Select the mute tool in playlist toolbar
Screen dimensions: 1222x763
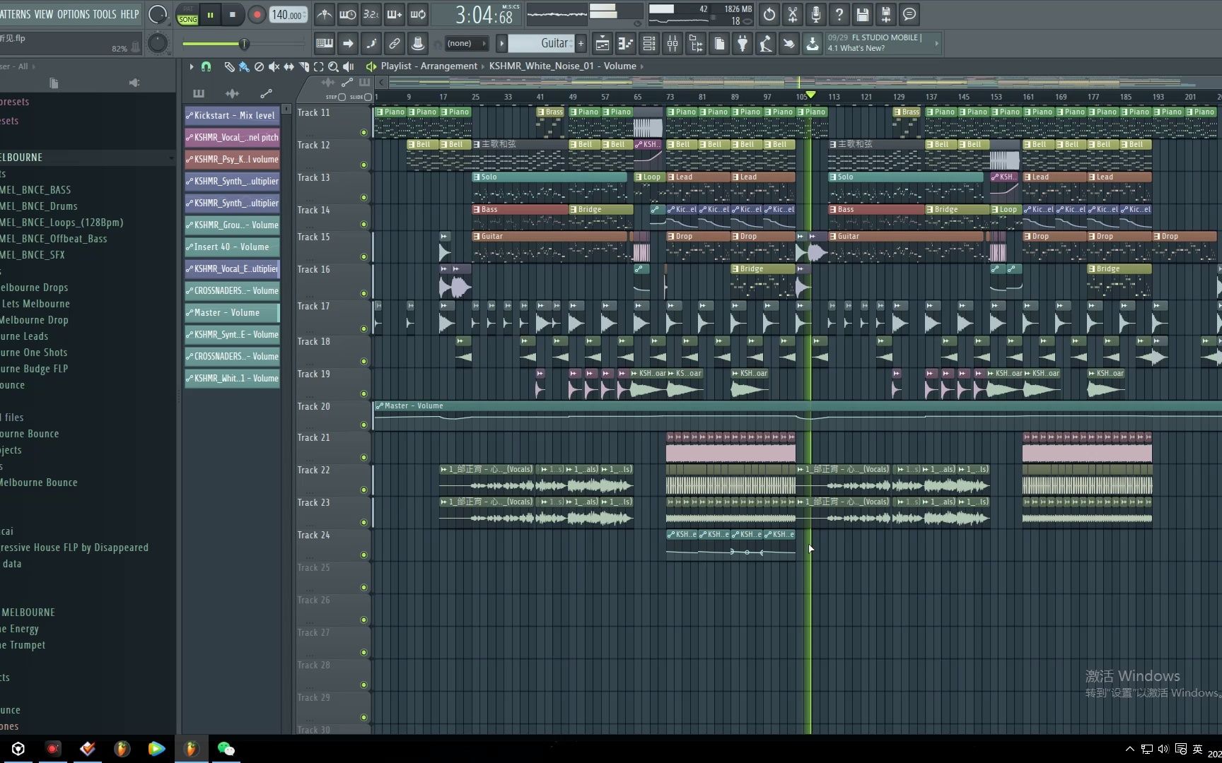click(x=274, y=66)
